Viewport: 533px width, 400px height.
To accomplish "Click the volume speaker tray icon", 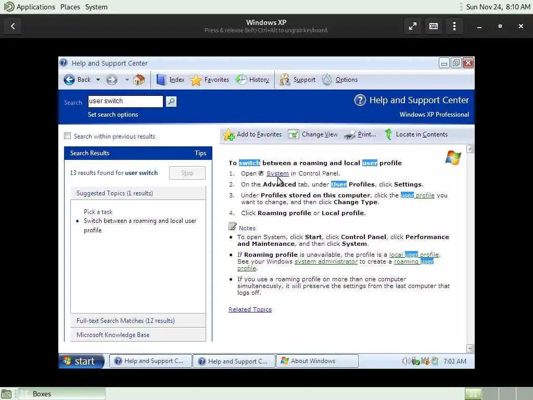I will coord(406,361).
